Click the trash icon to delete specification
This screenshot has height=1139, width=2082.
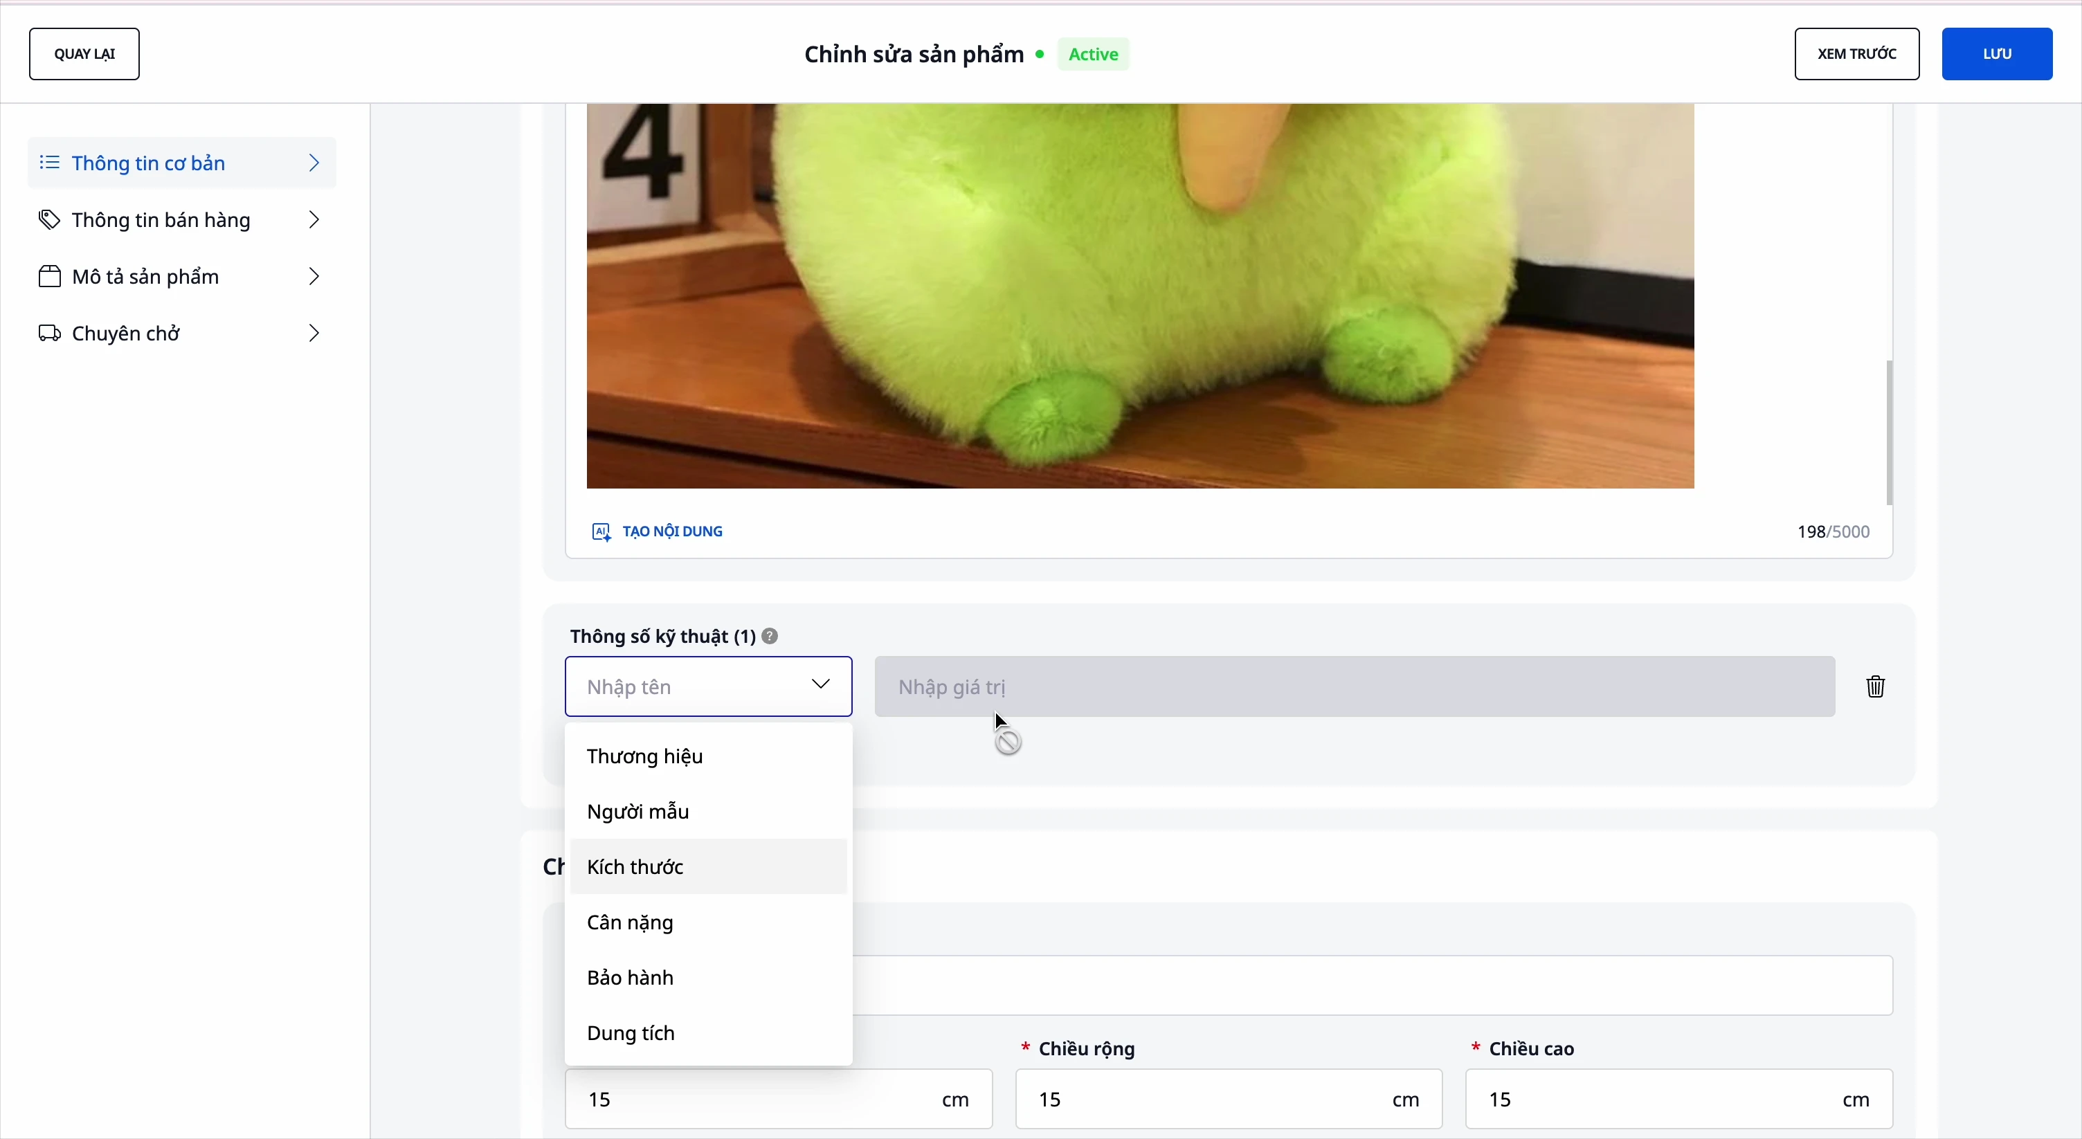point(1875,686)
